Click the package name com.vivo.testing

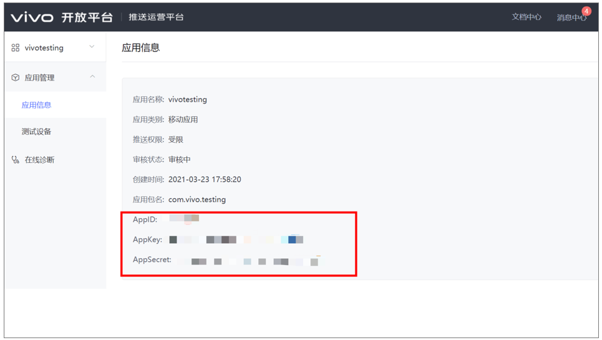pyautogui.click(x=197, y=200)
